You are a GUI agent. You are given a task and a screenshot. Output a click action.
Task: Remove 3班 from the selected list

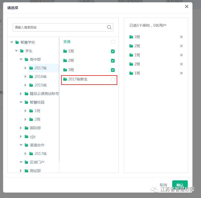pyautogui.click(x=181, y=37)
